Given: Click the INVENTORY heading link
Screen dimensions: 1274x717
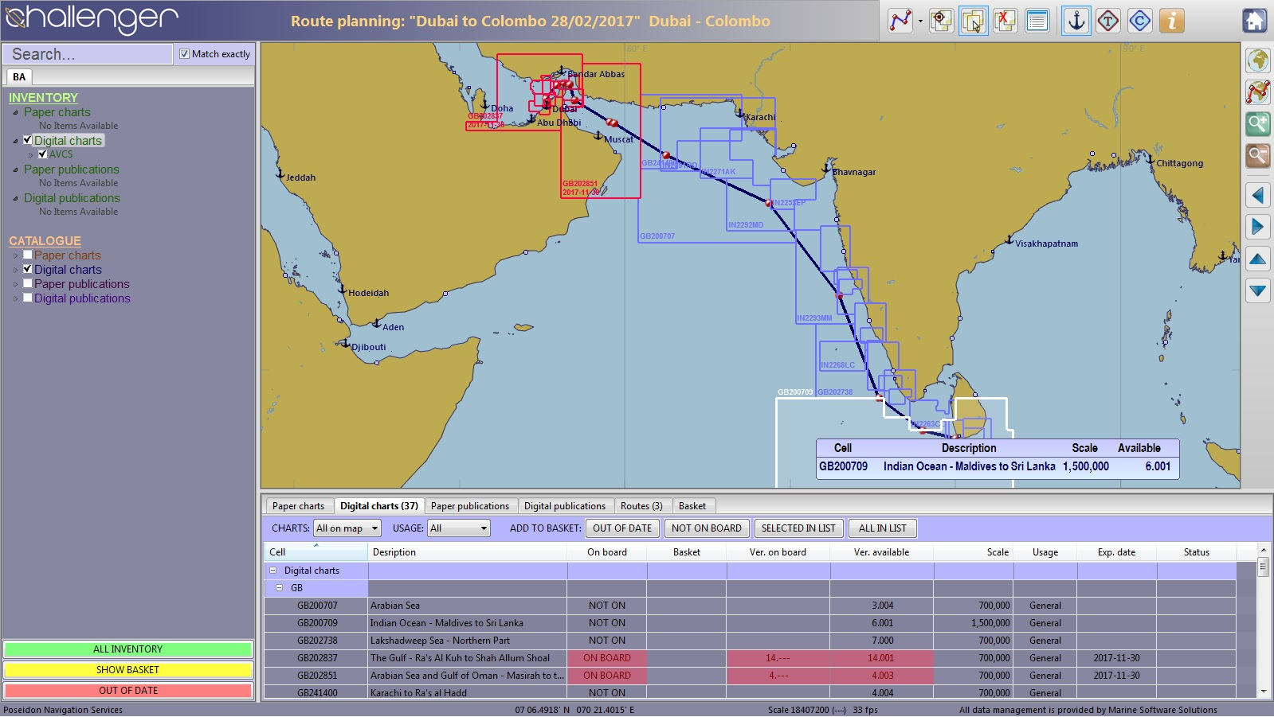Looking at the screenshot, I should (43, 97).
